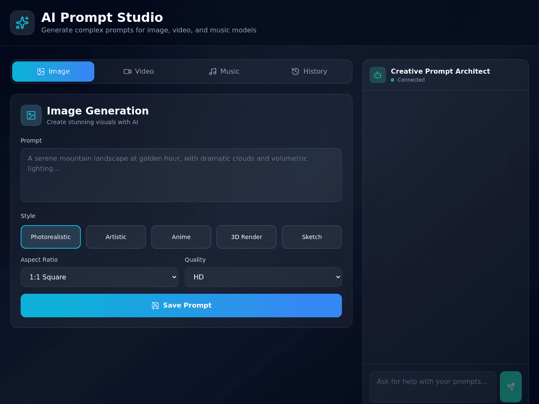Click the Aspect Ratio label
The width and height of the screenshot is (539, 404).
[39, 260]
